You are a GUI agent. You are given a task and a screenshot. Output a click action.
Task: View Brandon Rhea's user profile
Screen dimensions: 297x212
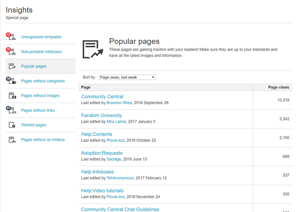(119, 103)
